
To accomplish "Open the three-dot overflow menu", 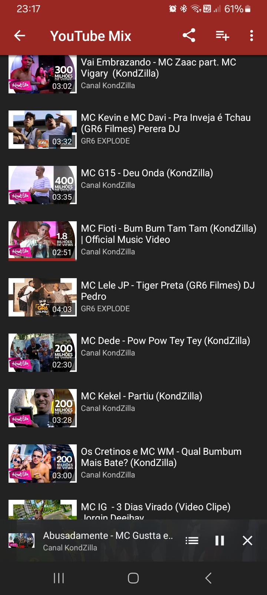I will pyautogui.click(x=251, y=36).
